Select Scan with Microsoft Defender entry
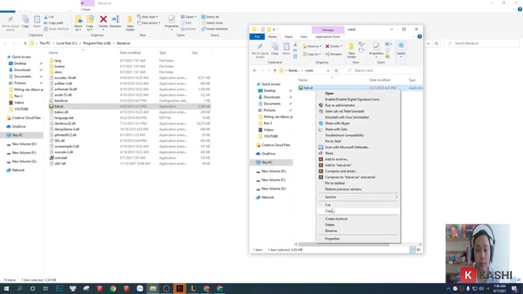The width and height of the screenshot is (523, 294). coord(347,147)
